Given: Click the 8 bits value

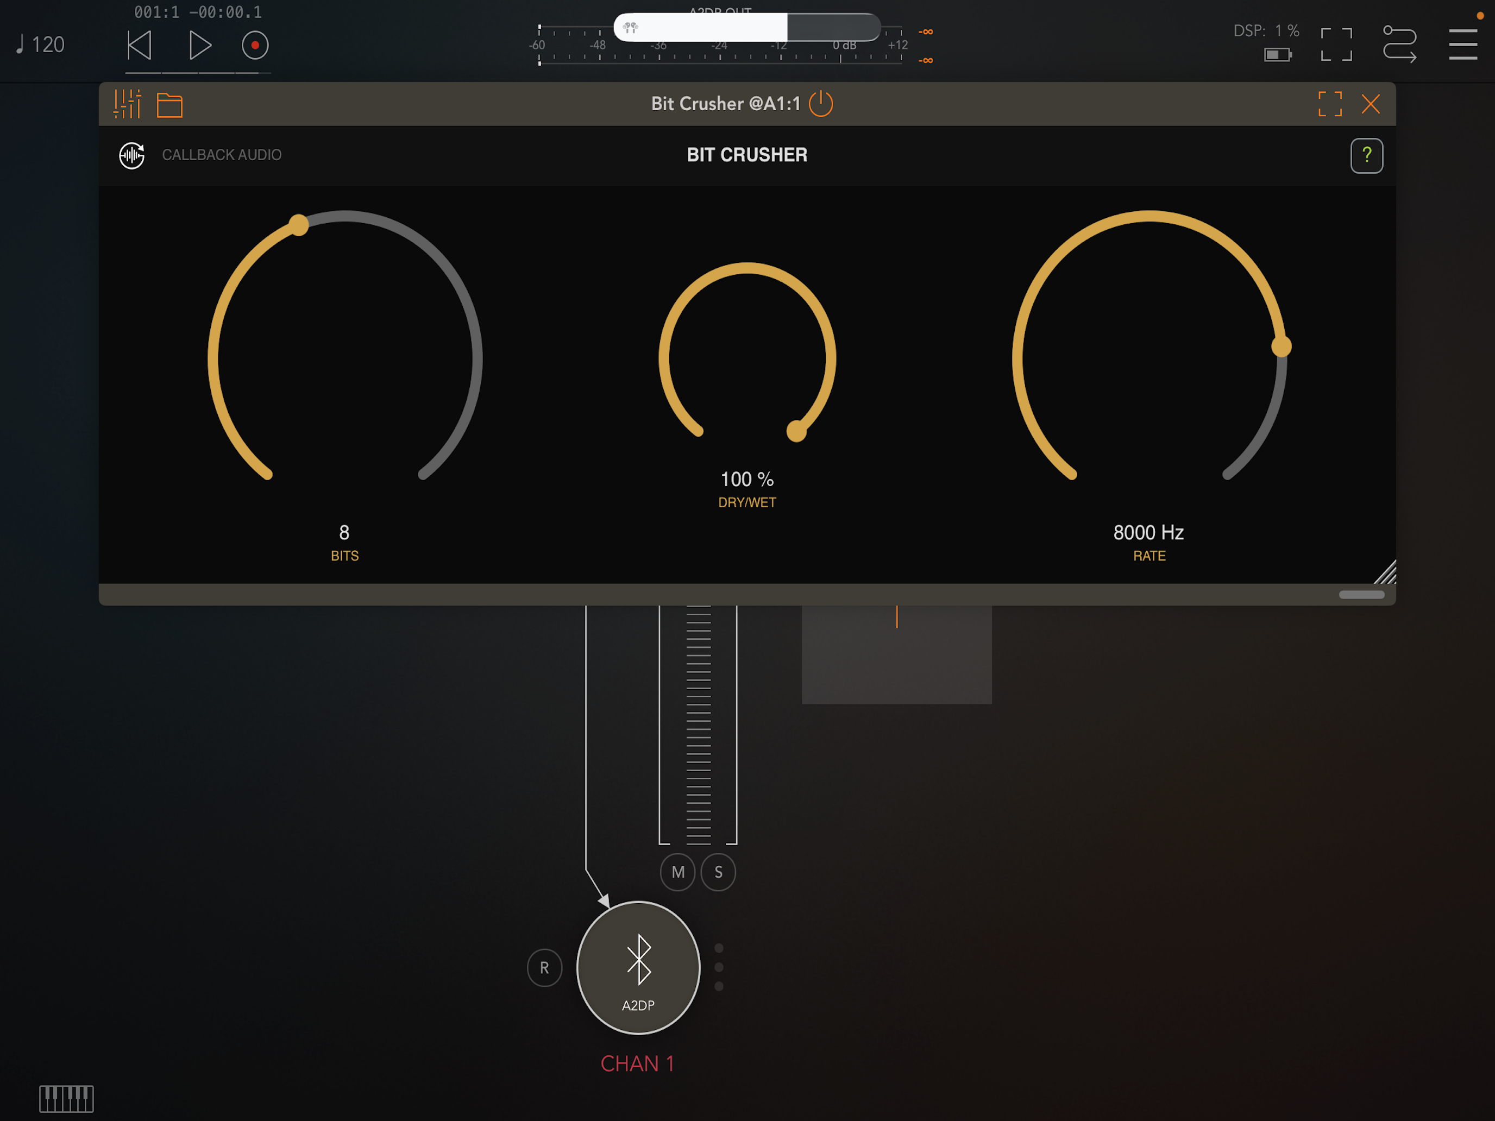Looking at the screenshot, I should 344,532.
